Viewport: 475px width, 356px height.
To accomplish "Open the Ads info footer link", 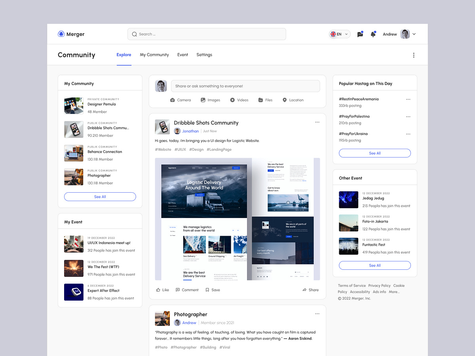I will coord(380,292).
